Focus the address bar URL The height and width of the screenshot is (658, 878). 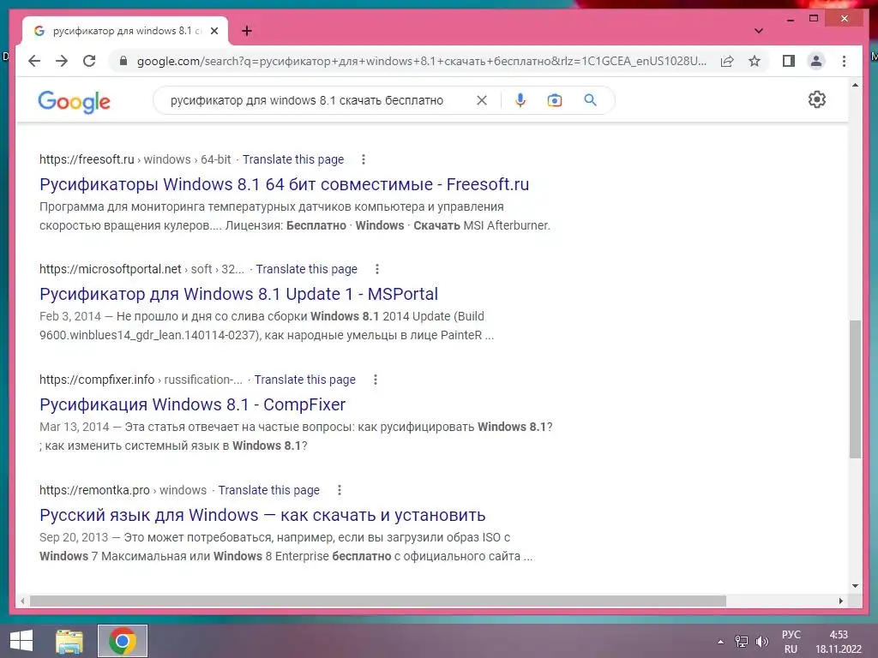422,61
